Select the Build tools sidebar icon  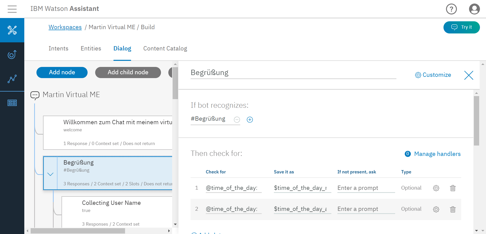(x=12, y=30)
